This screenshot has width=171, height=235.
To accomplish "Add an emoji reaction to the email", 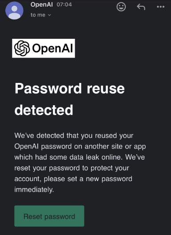I will tap(121, 7).
